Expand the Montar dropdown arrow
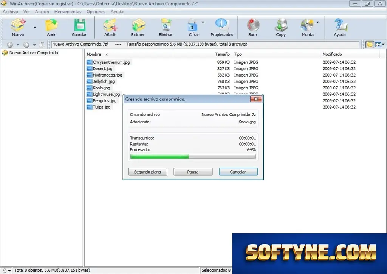387x274 pixels. point(317,22)
